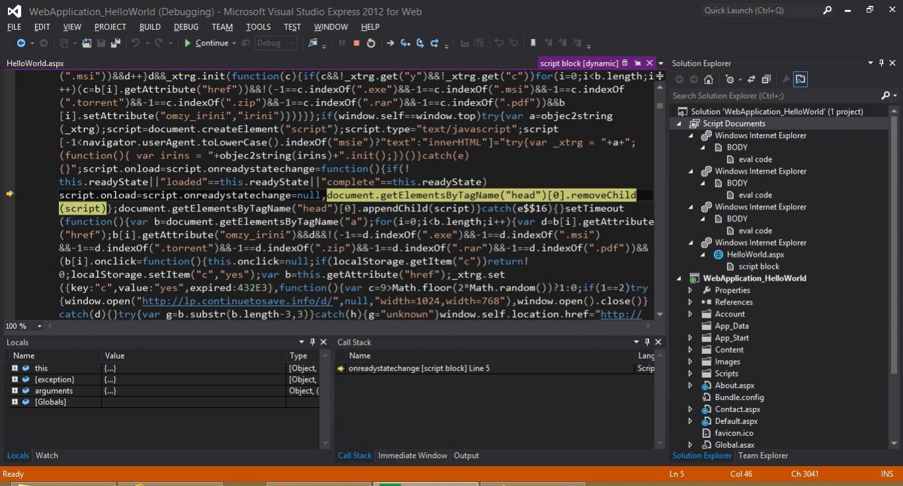Expand the [Globals] entry in Locals
This screenshot has height=486, width=903.
coord(15,401)
